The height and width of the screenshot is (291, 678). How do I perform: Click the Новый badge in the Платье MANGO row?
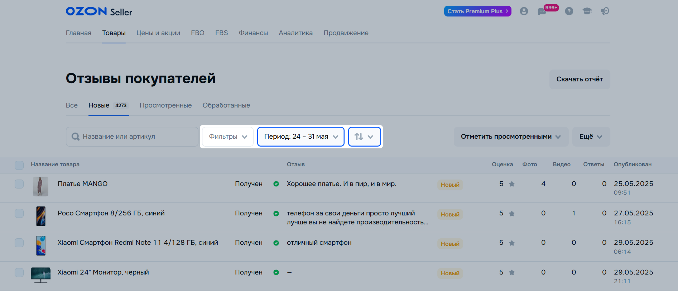[450, 185]
